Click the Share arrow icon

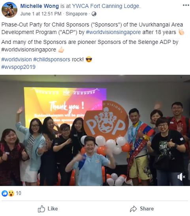134,209
